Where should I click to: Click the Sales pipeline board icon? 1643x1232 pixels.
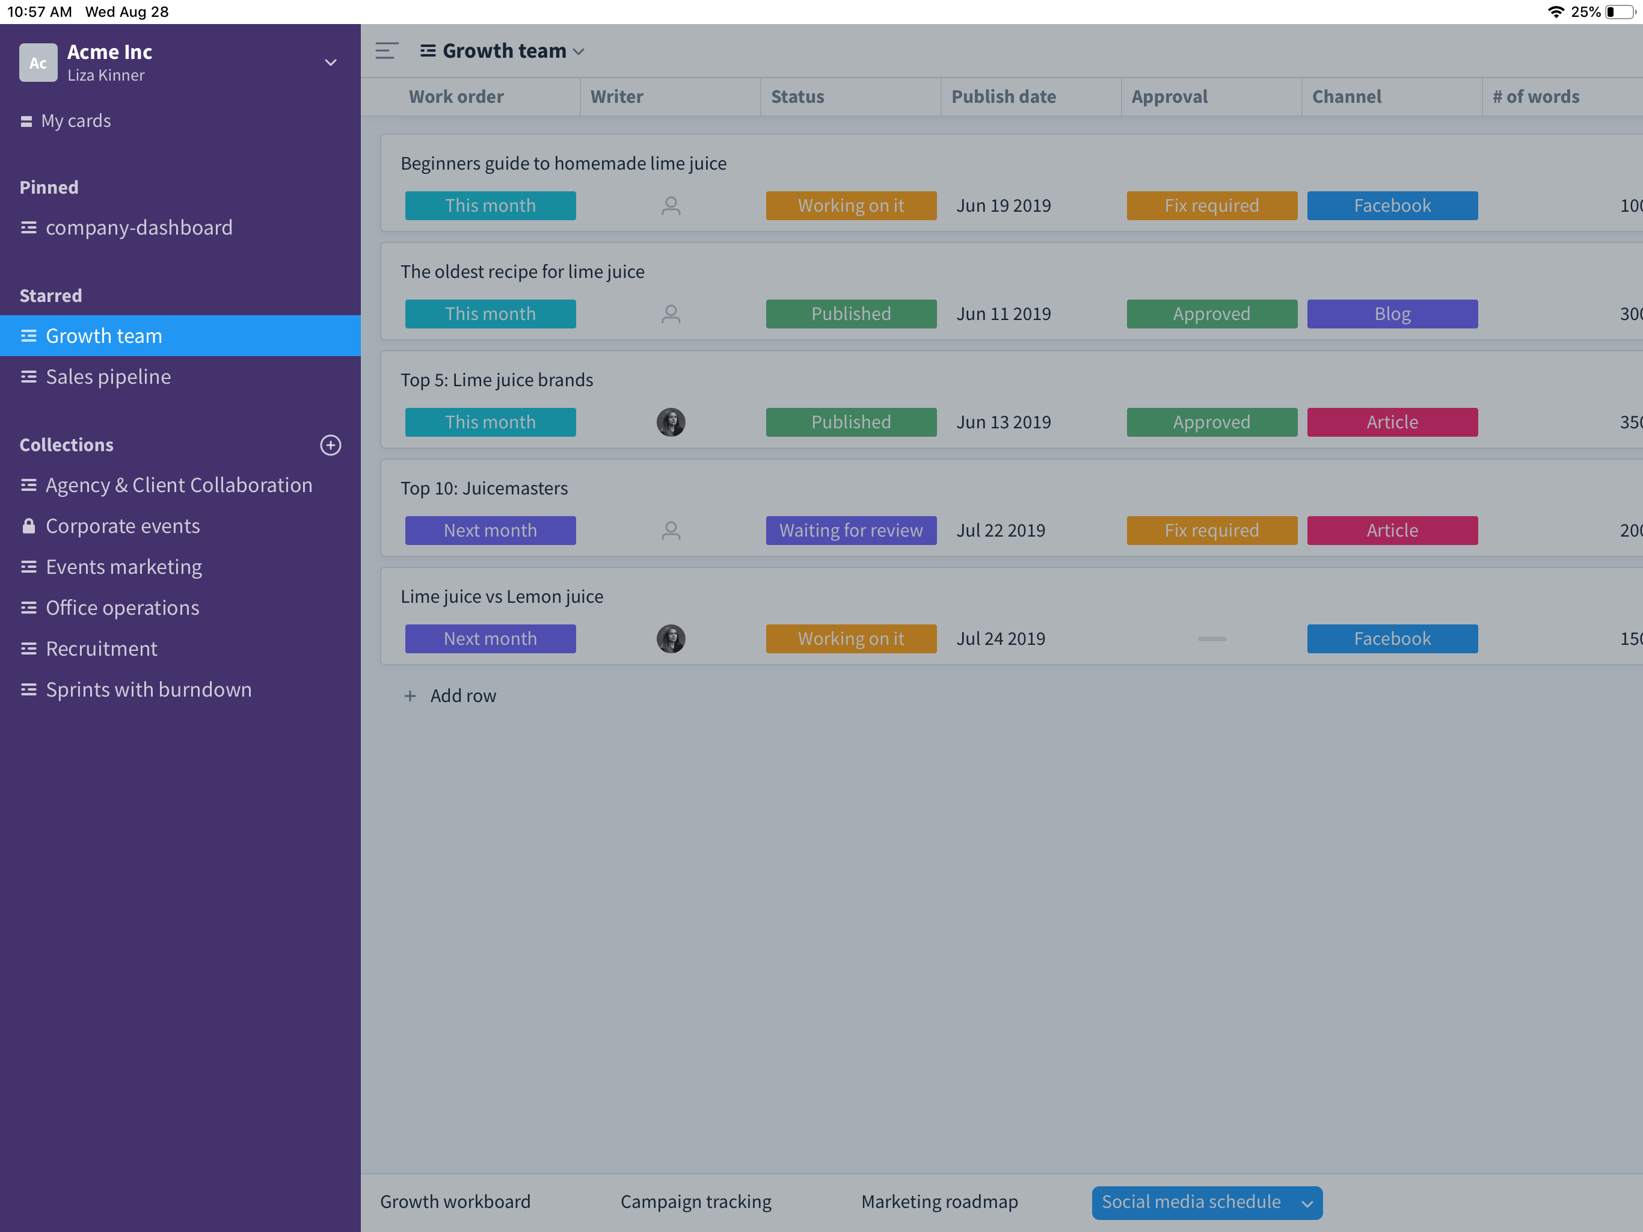pyautogui.click(x=29, y=377)
